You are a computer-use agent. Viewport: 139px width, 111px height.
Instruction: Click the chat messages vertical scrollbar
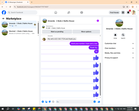[x=100, y=79]
